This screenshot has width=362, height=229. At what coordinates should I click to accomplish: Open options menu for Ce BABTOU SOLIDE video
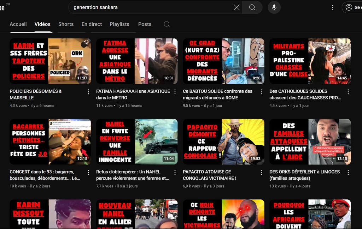point(262,92)
